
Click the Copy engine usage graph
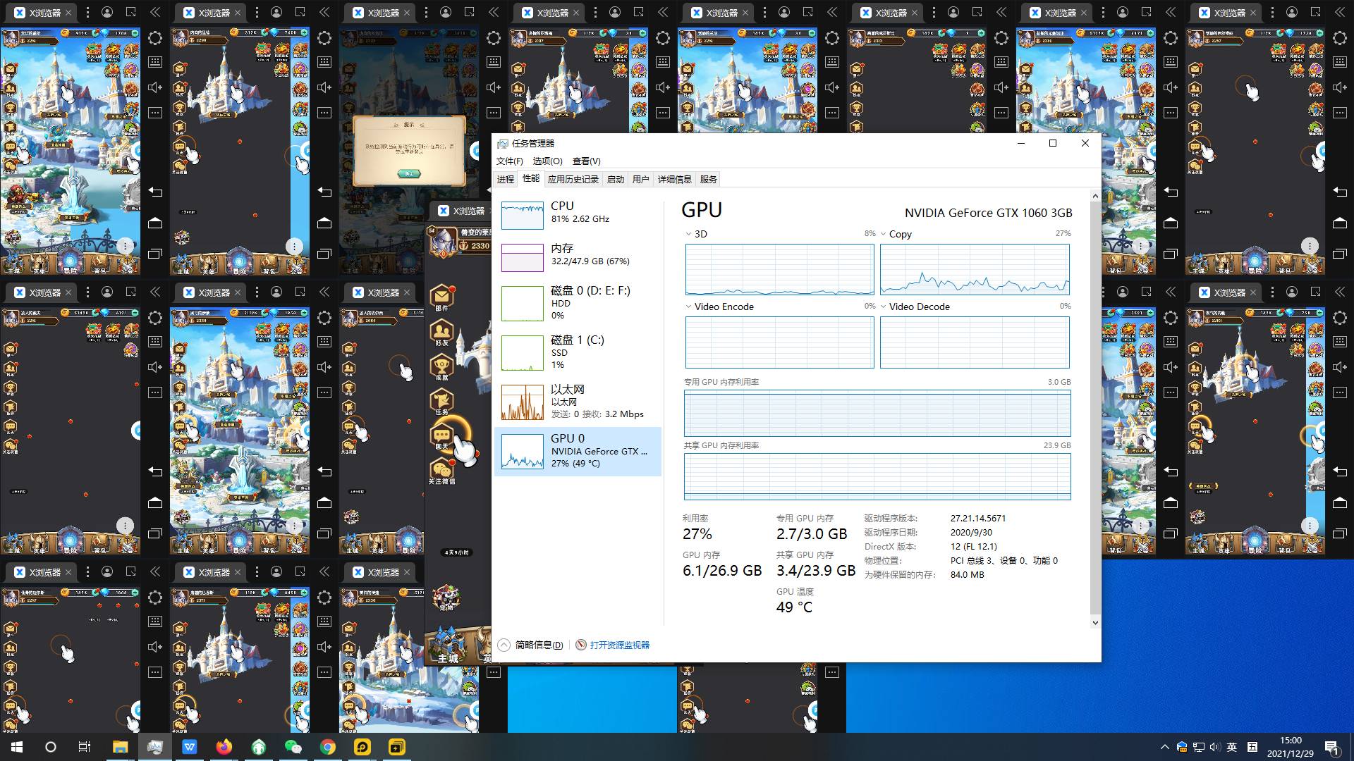(975, 269)
